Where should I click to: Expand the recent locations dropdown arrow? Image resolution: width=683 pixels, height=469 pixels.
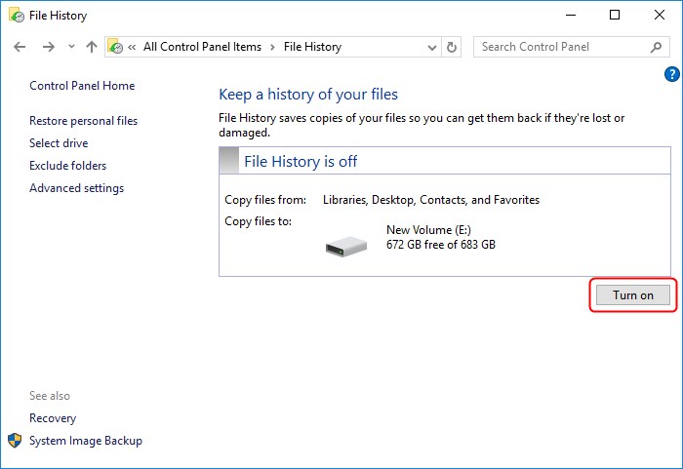tap(71, 47)
